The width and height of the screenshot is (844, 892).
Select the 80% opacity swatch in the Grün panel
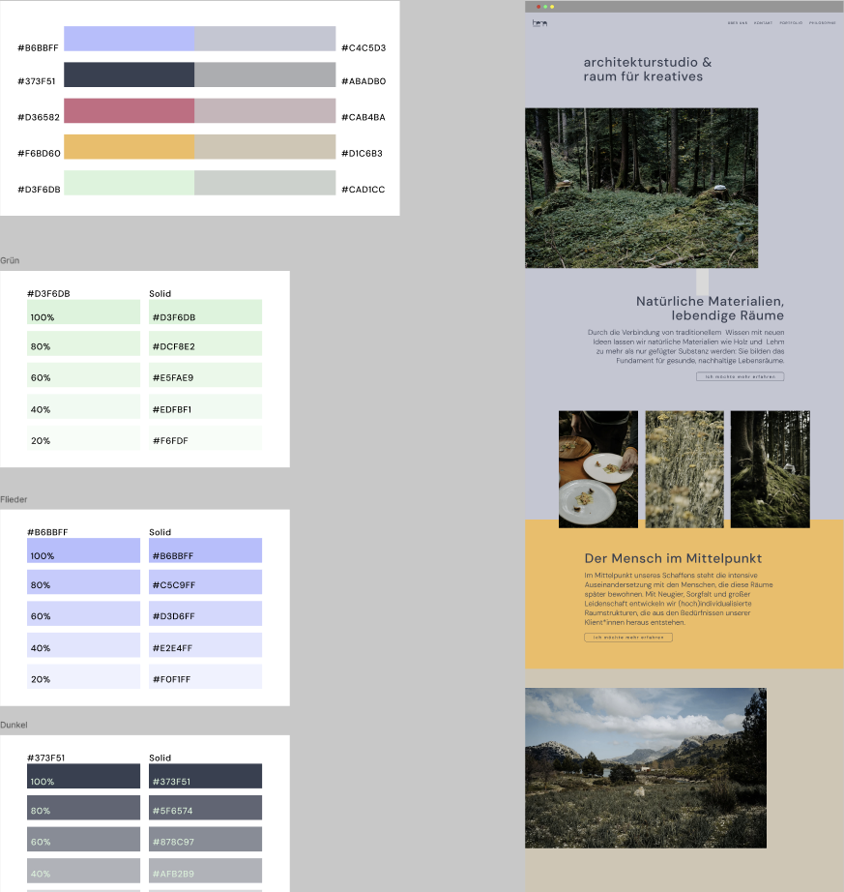click(x=83, y=343)
